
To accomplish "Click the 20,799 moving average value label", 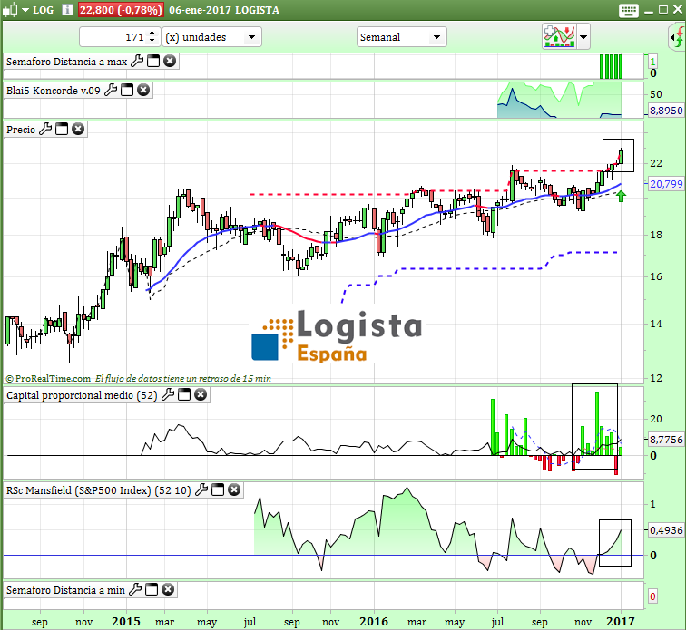I will pos(666,184).
